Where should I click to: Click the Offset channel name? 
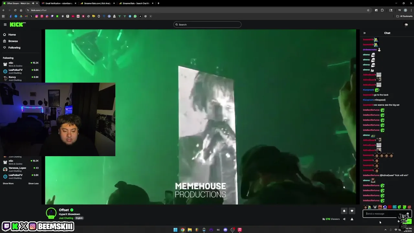(x=64, y=210)
